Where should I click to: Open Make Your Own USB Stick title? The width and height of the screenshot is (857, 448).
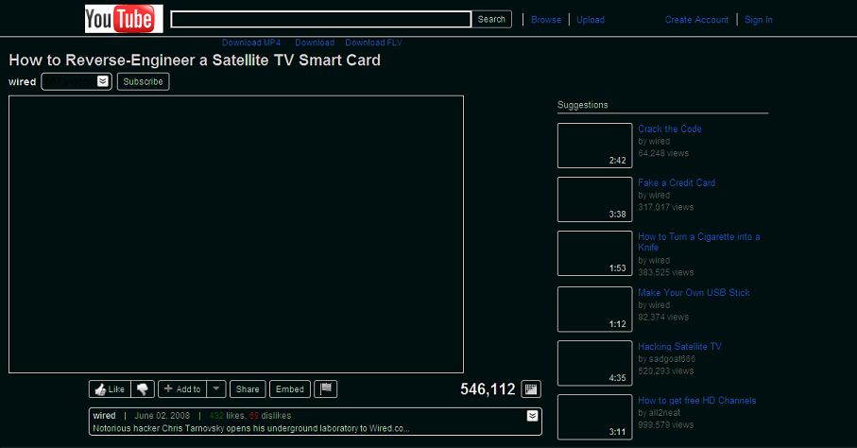694,293
